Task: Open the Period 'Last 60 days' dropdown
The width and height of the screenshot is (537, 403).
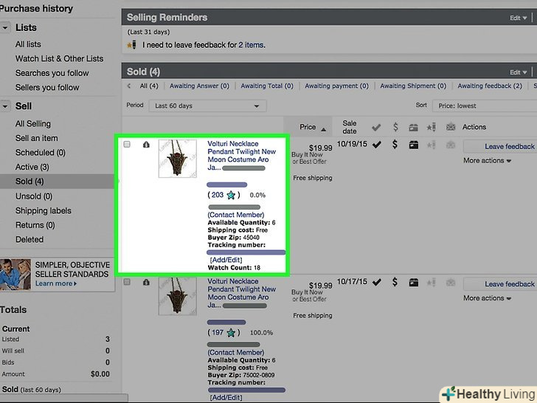Action: pos(207,106)
